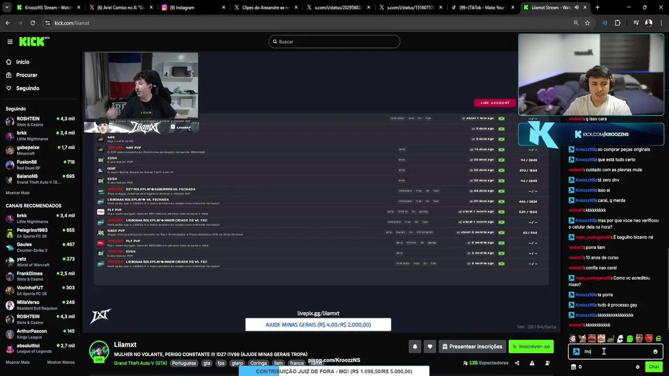Open the tab search dropdown arrow
Viewport: 669px width, 376px height.
(7, 7)
